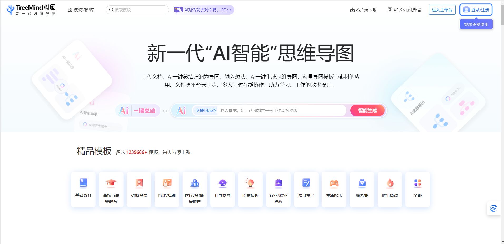The image size is (504, 244).
Task: Focus the 搜索模版 search field
Action: [x=137, y=10]
